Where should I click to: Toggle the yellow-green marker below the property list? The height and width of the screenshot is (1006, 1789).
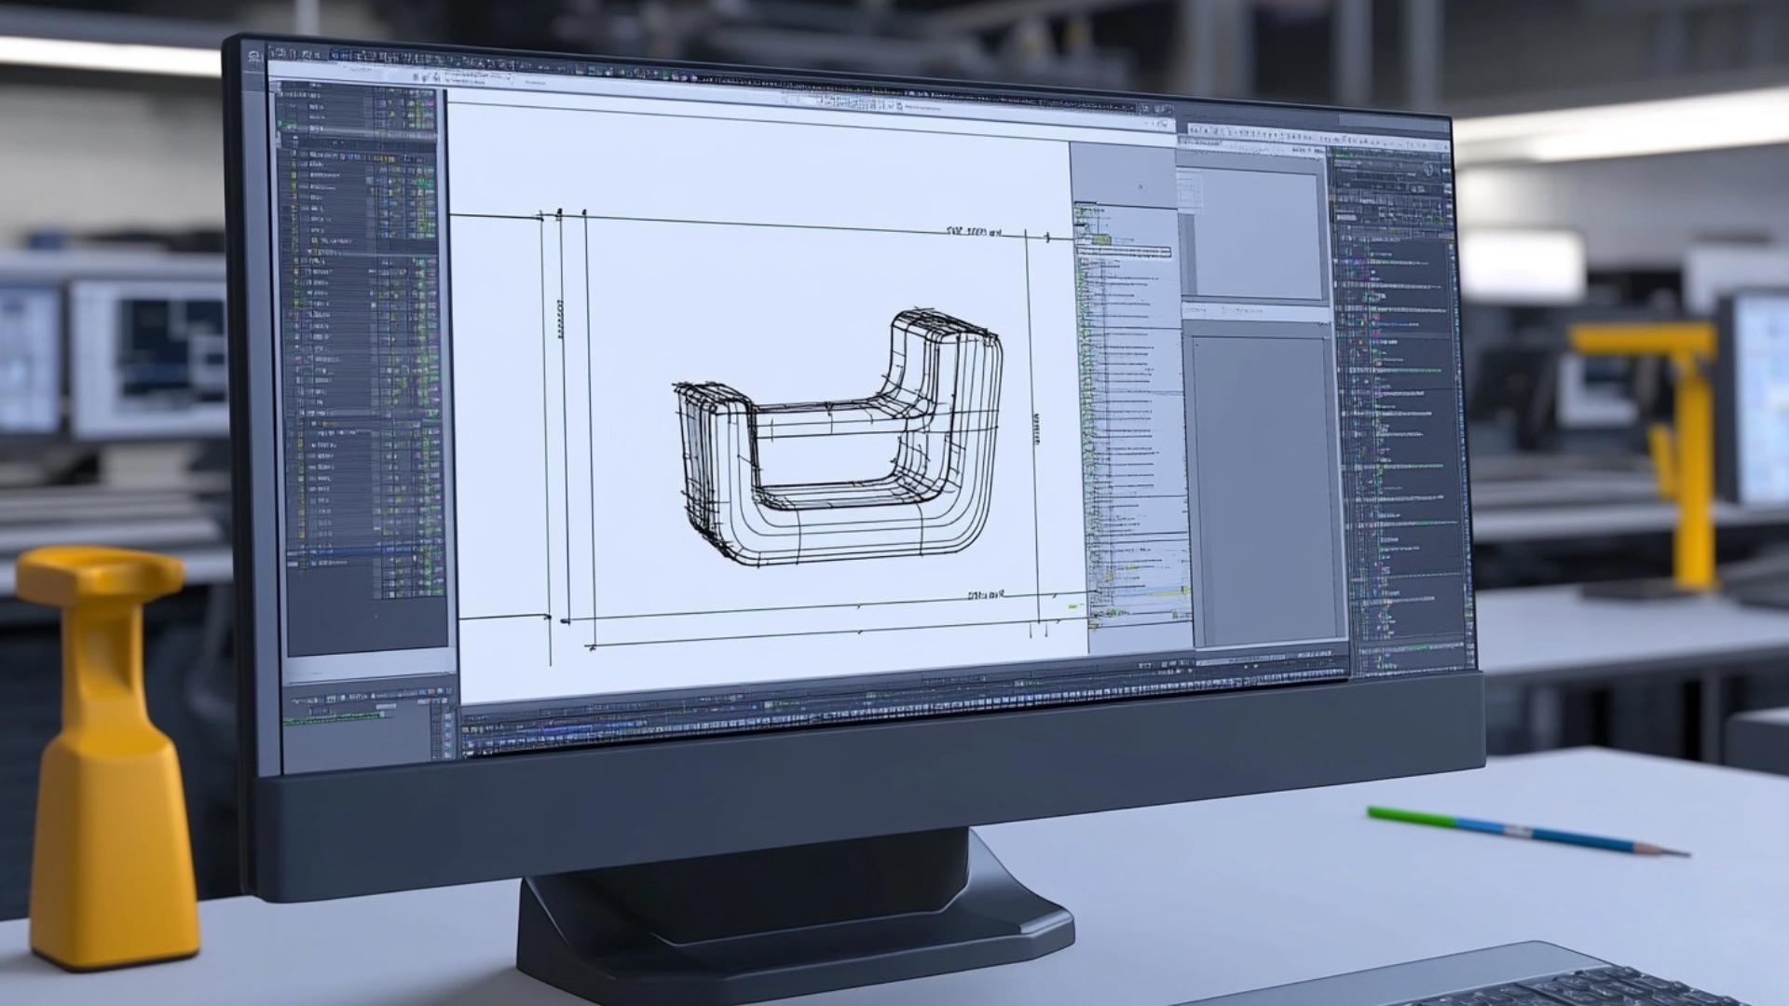1073,606
